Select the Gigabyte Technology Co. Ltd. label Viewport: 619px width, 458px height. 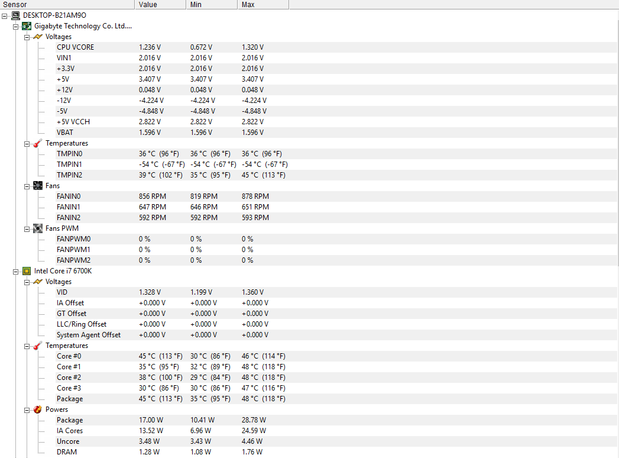pos(83,26)
